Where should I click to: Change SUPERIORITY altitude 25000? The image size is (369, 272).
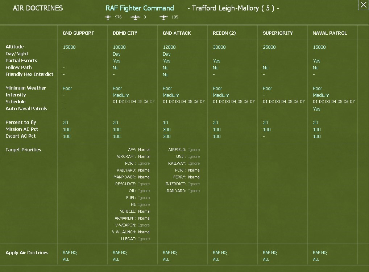[x=269, y=47]
